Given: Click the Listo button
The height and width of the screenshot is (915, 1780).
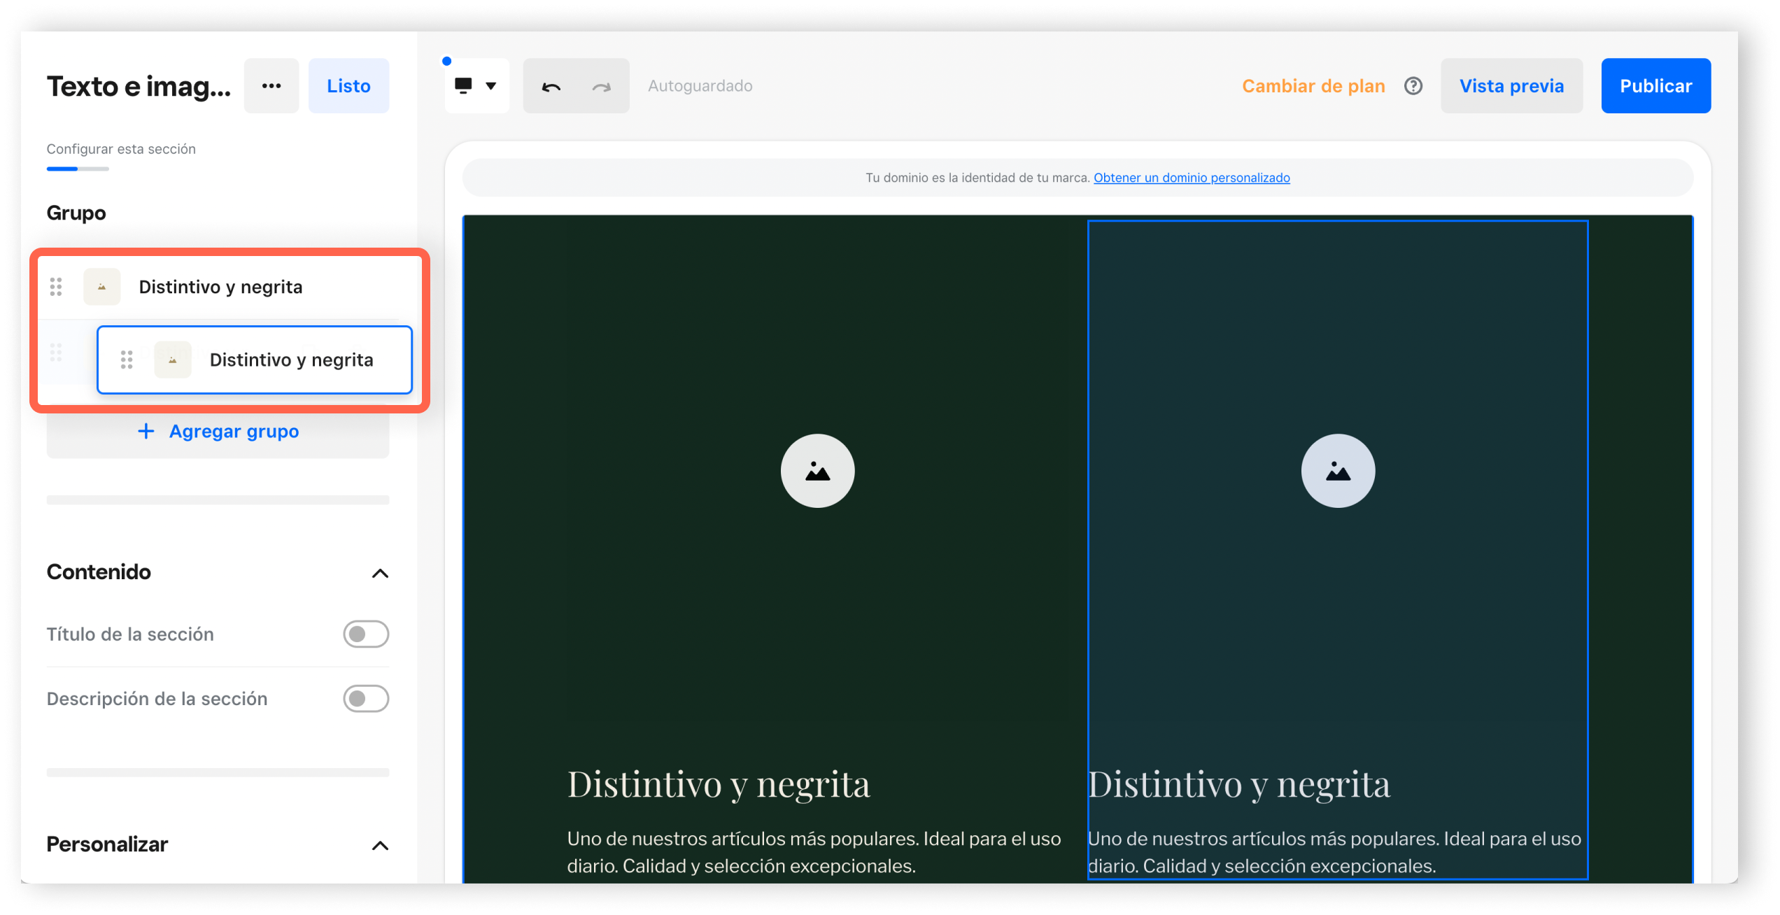Looking at the screenshot, I should (348, 86).
